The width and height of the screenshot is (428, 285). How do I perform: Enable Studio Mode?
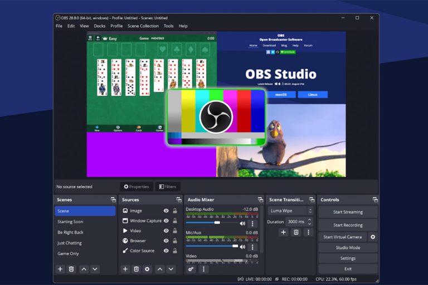click(x=348, y=248)
